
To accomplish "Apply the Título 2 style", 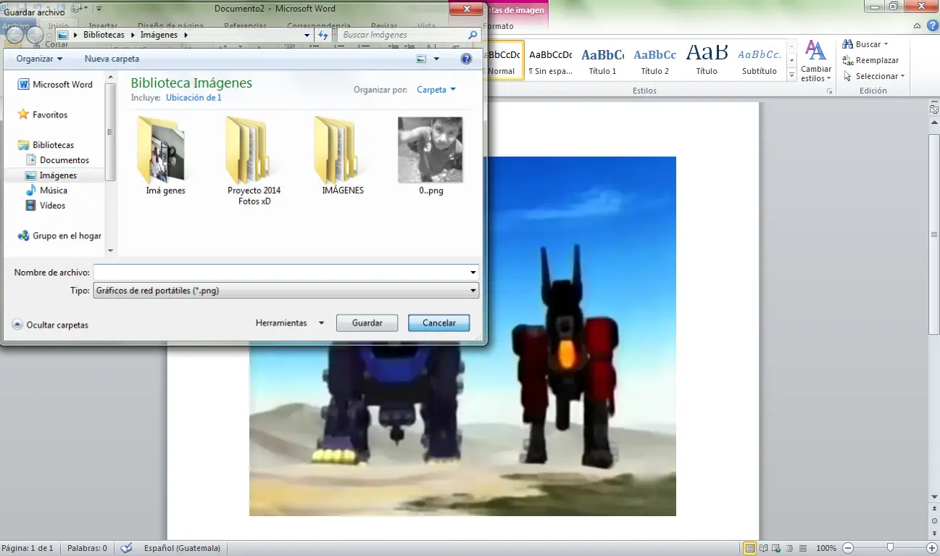I will [x=654, y=60].
